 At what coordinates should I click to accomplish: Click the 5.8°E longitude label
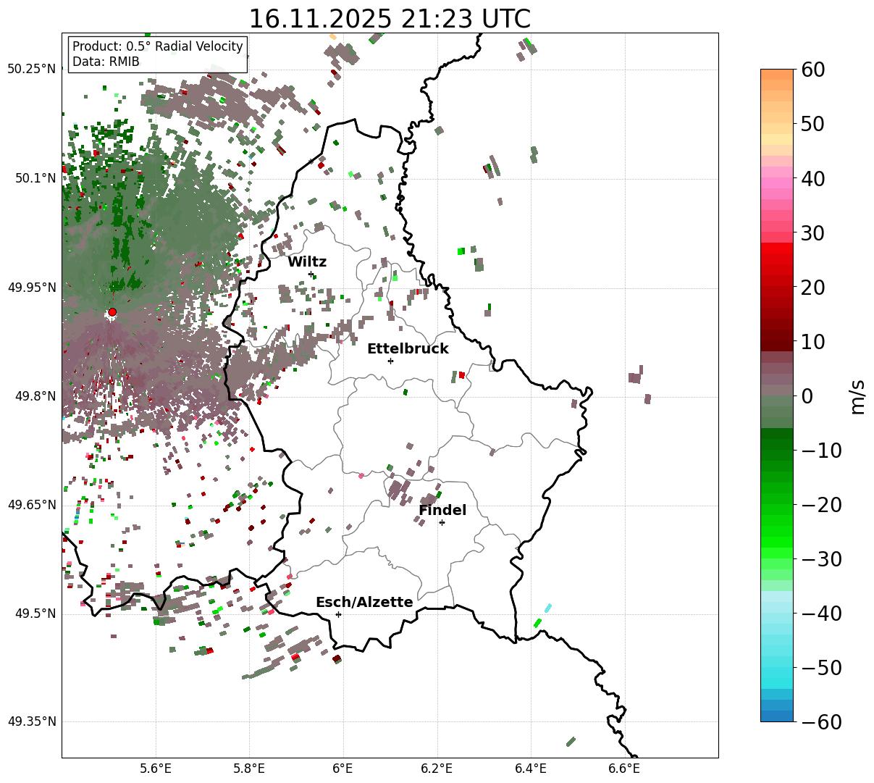249,769
